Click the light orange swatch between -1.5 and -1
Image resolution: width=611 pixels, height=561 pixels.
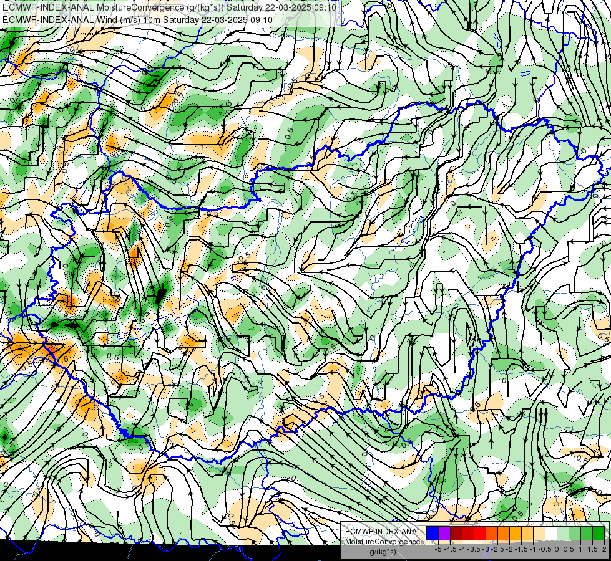[x=527, y=533]
